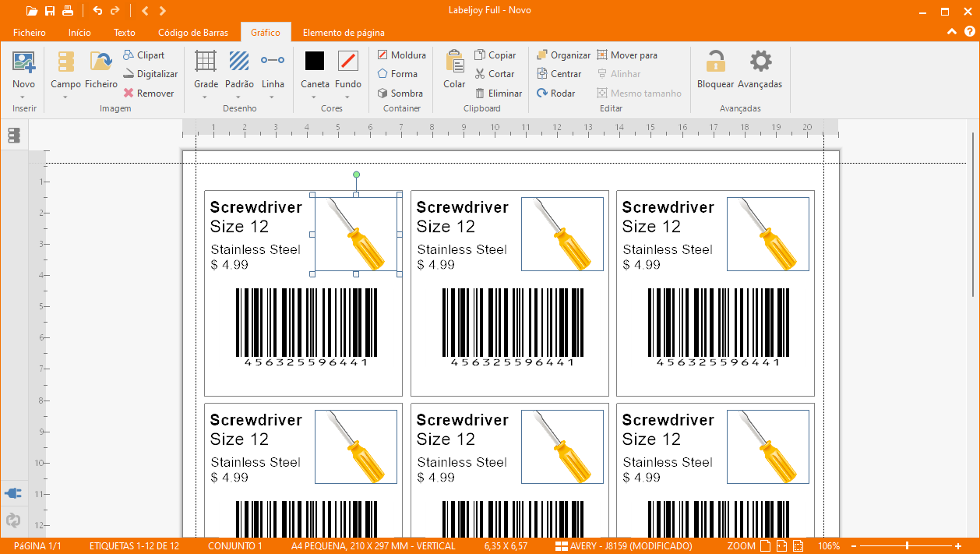The height and width of the screenshot is (554, 980).
Task: Open the dropdown arrow under Novo
Action: click(23, 97)
